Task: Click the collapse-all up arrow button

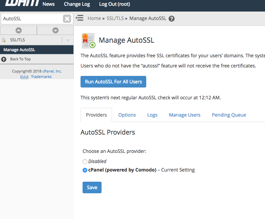Action: click(x=19, y=31)
